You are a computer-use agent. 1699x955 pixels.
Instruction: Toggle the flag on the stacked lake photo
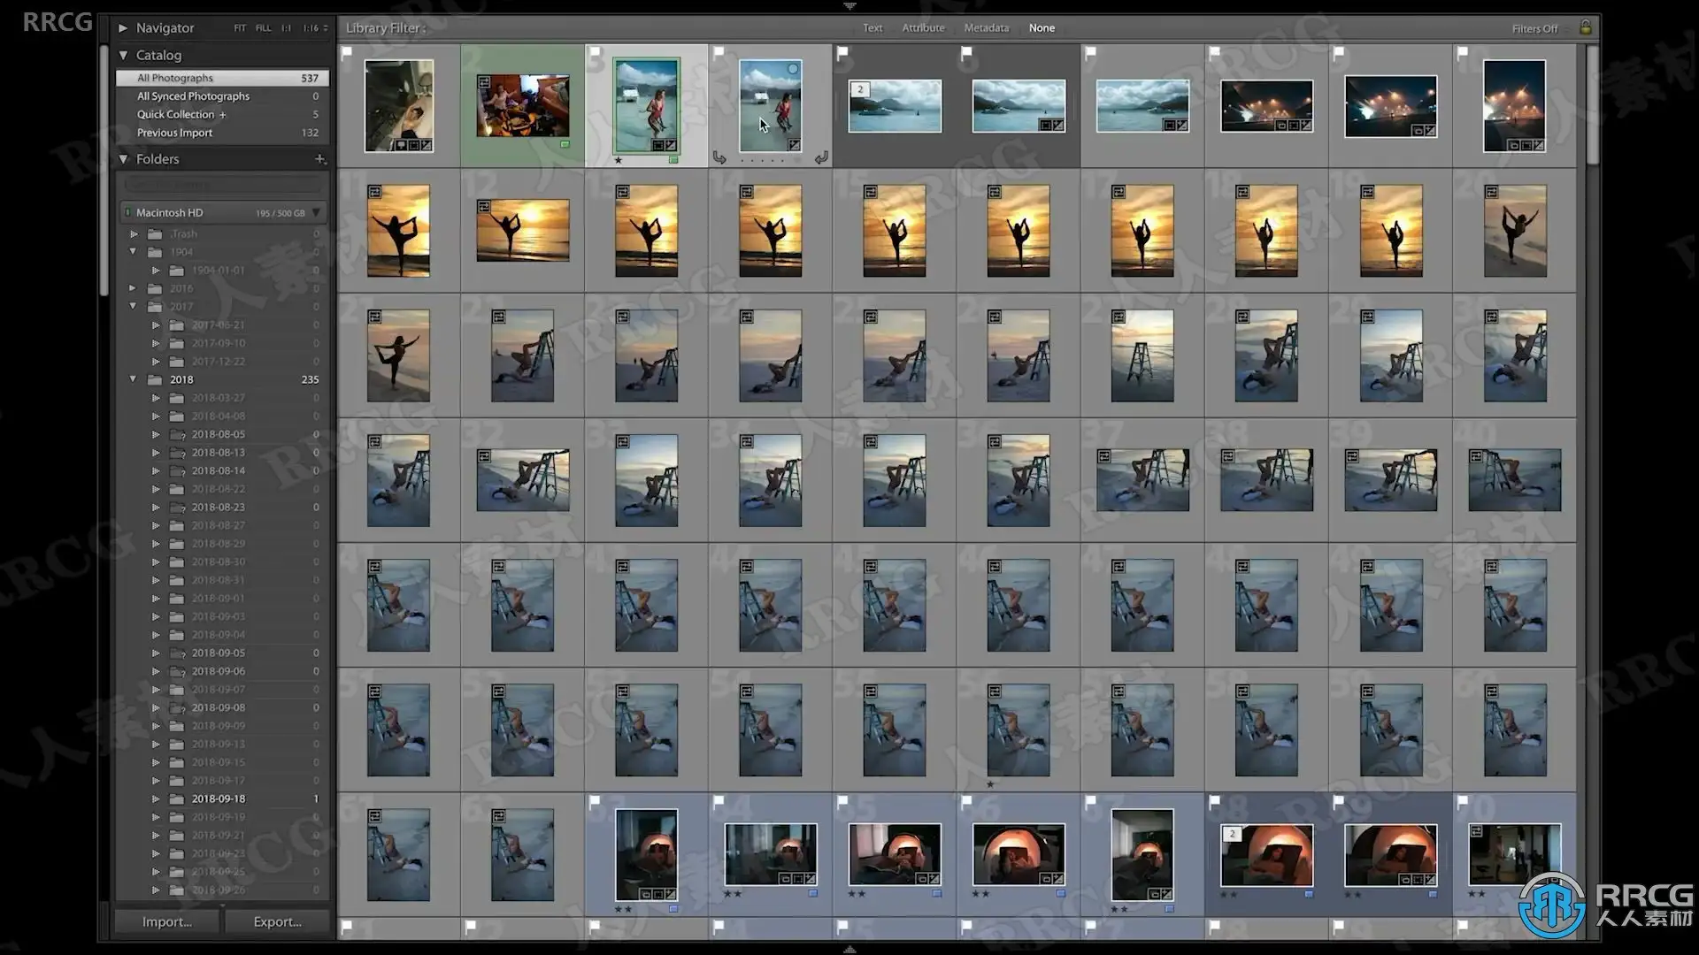842,52
